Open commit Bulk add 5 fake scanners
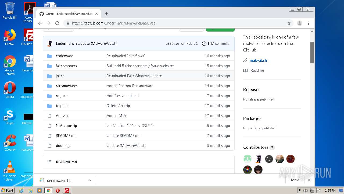Screen dimensions: 344x194 tap(140, 66)
